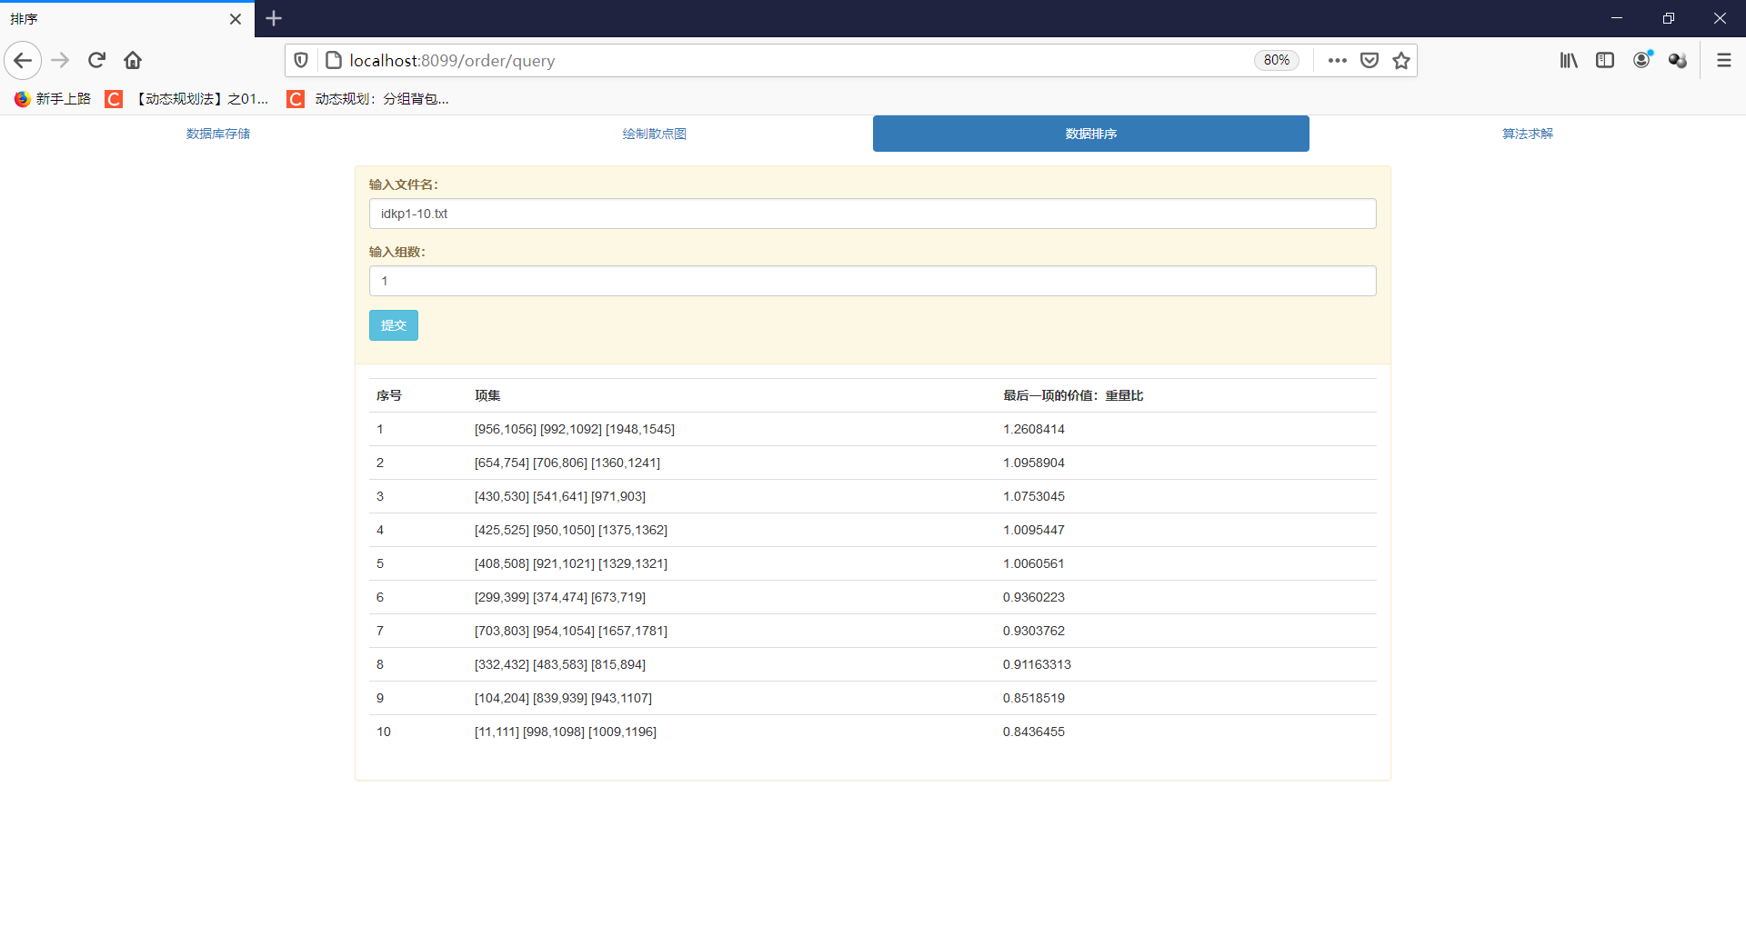
Task: Click the value 1.0958904
Action: (1034, 463)
